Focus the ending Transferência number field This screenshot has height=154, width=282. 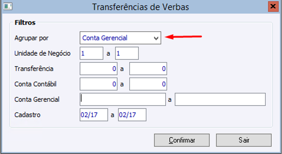148,69
